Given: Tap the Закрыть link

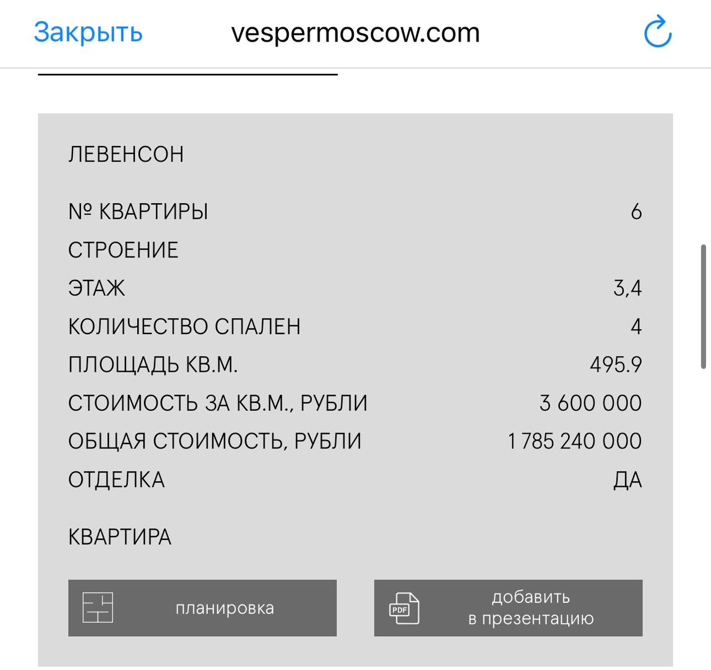Looking at the screenshot, I should pos(88,32).
